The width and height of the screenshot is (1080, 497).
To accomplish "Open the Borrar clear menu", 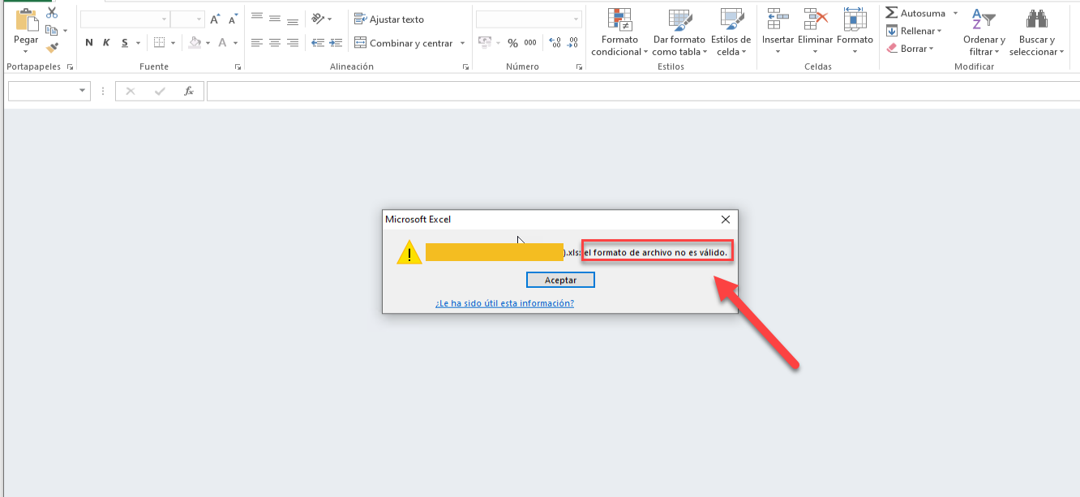I will [911, 49].
